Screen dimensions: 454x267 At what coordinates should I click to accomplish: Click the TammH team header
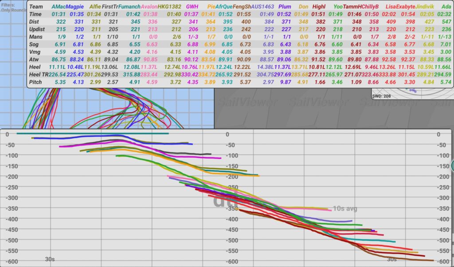click(x=352, y=7)
